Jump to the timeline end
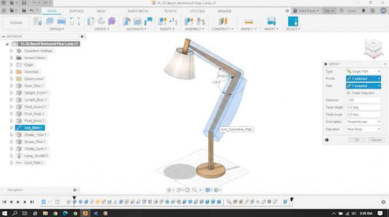This screenshot has height=217, width=389. tap(32, 202)
